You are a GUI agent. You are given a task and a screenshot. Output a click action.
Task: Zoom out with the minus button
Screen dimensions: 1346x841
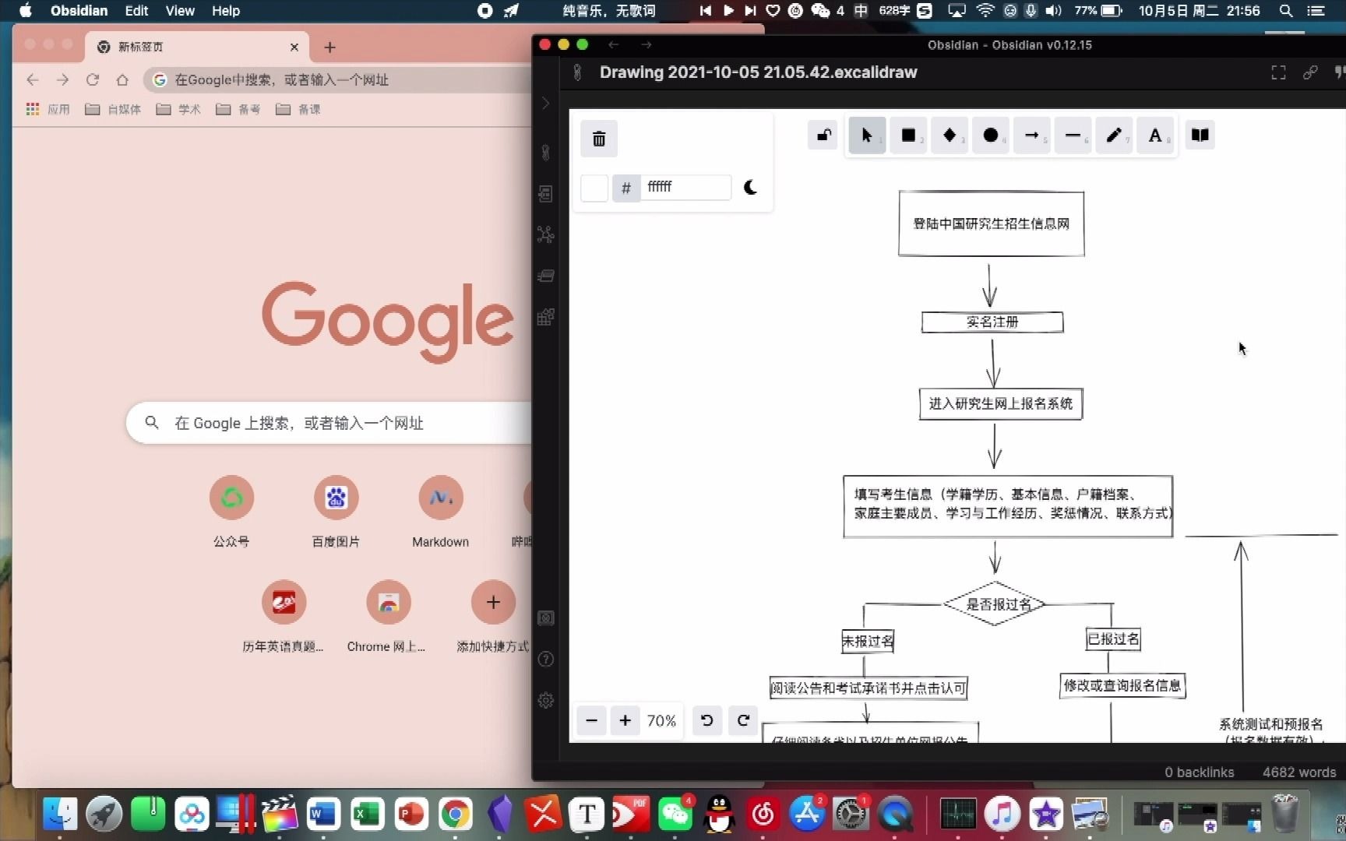pyautogui.click(x=591, y=720)
